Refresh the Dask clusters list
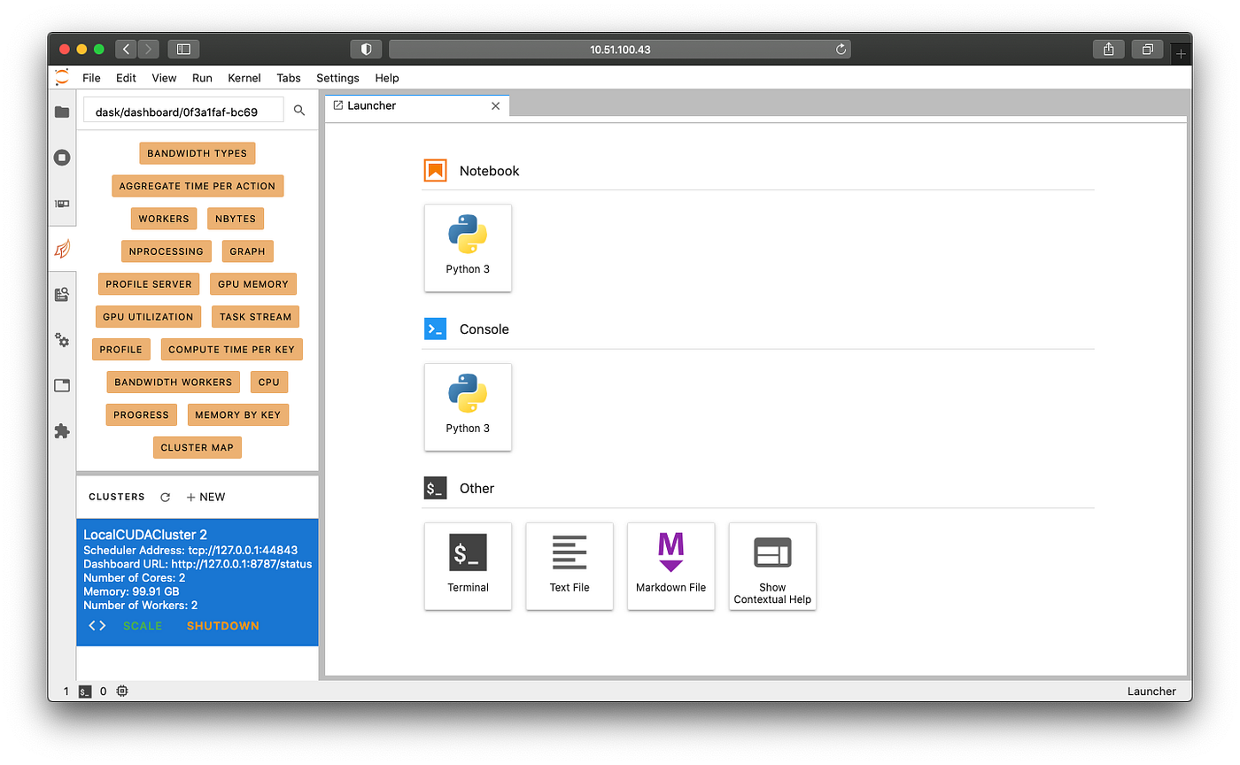 pos(165,497)
